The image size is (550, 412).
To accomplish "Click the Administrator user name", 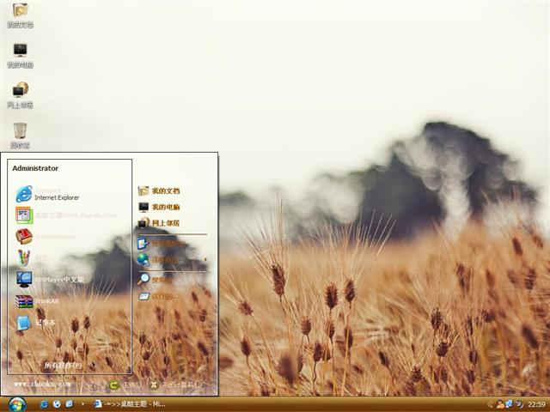I will (x=35, y=168).
